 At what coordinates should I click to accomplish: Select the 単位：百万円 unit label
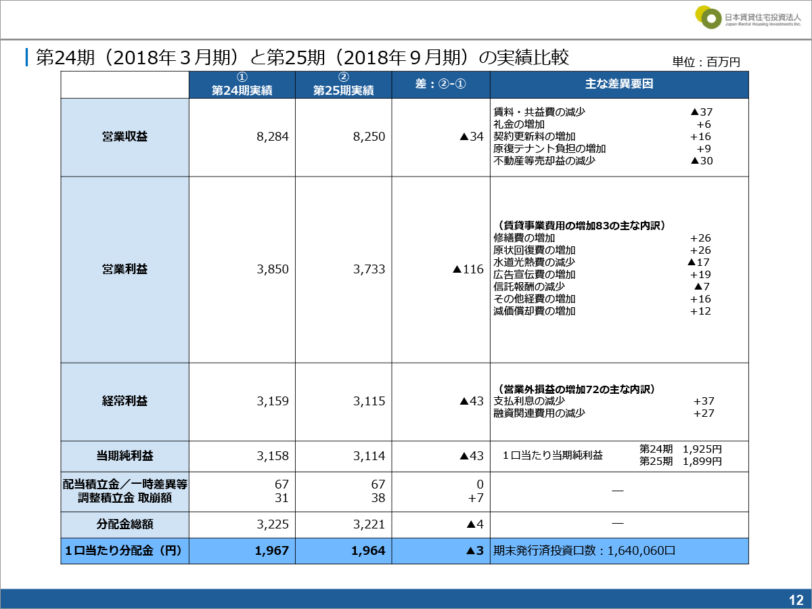[x=706, y=62]
